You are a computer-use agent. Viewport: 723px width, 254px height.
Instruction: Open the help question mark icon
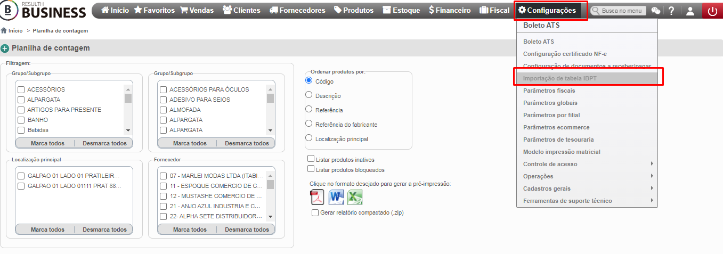click(x=671, y=11)
